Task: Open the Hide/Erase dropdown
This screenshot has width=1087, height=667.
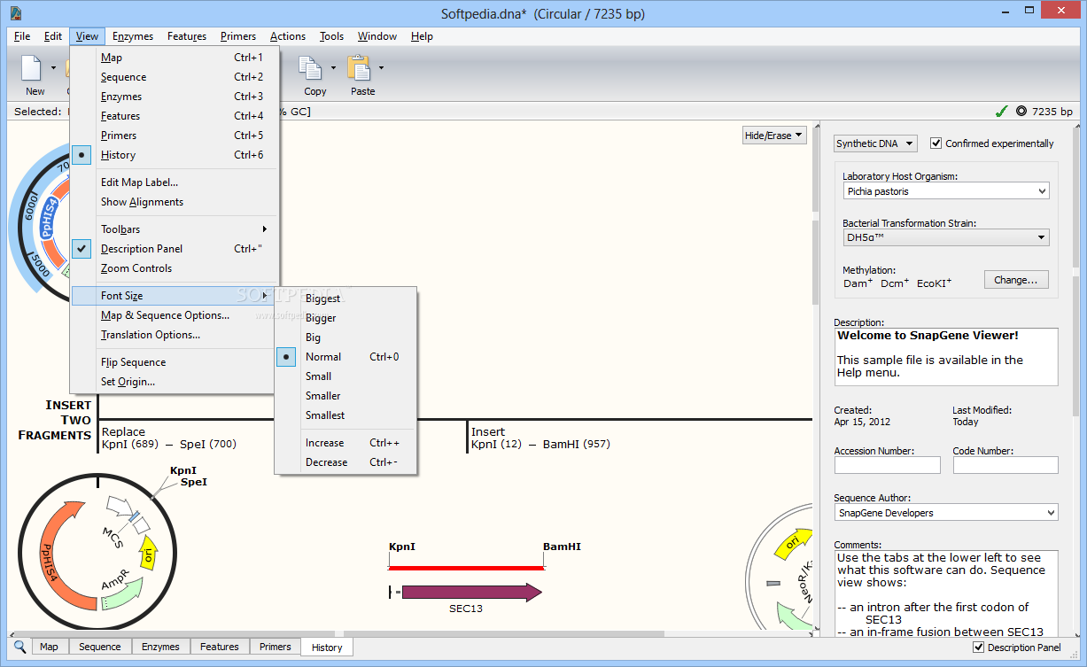Action: 773,136
